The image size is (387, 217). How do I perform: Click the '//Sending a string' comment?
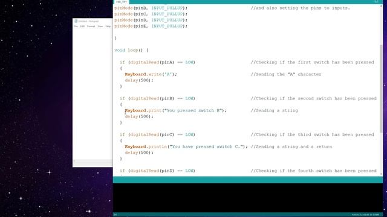[x=274, y=110]
